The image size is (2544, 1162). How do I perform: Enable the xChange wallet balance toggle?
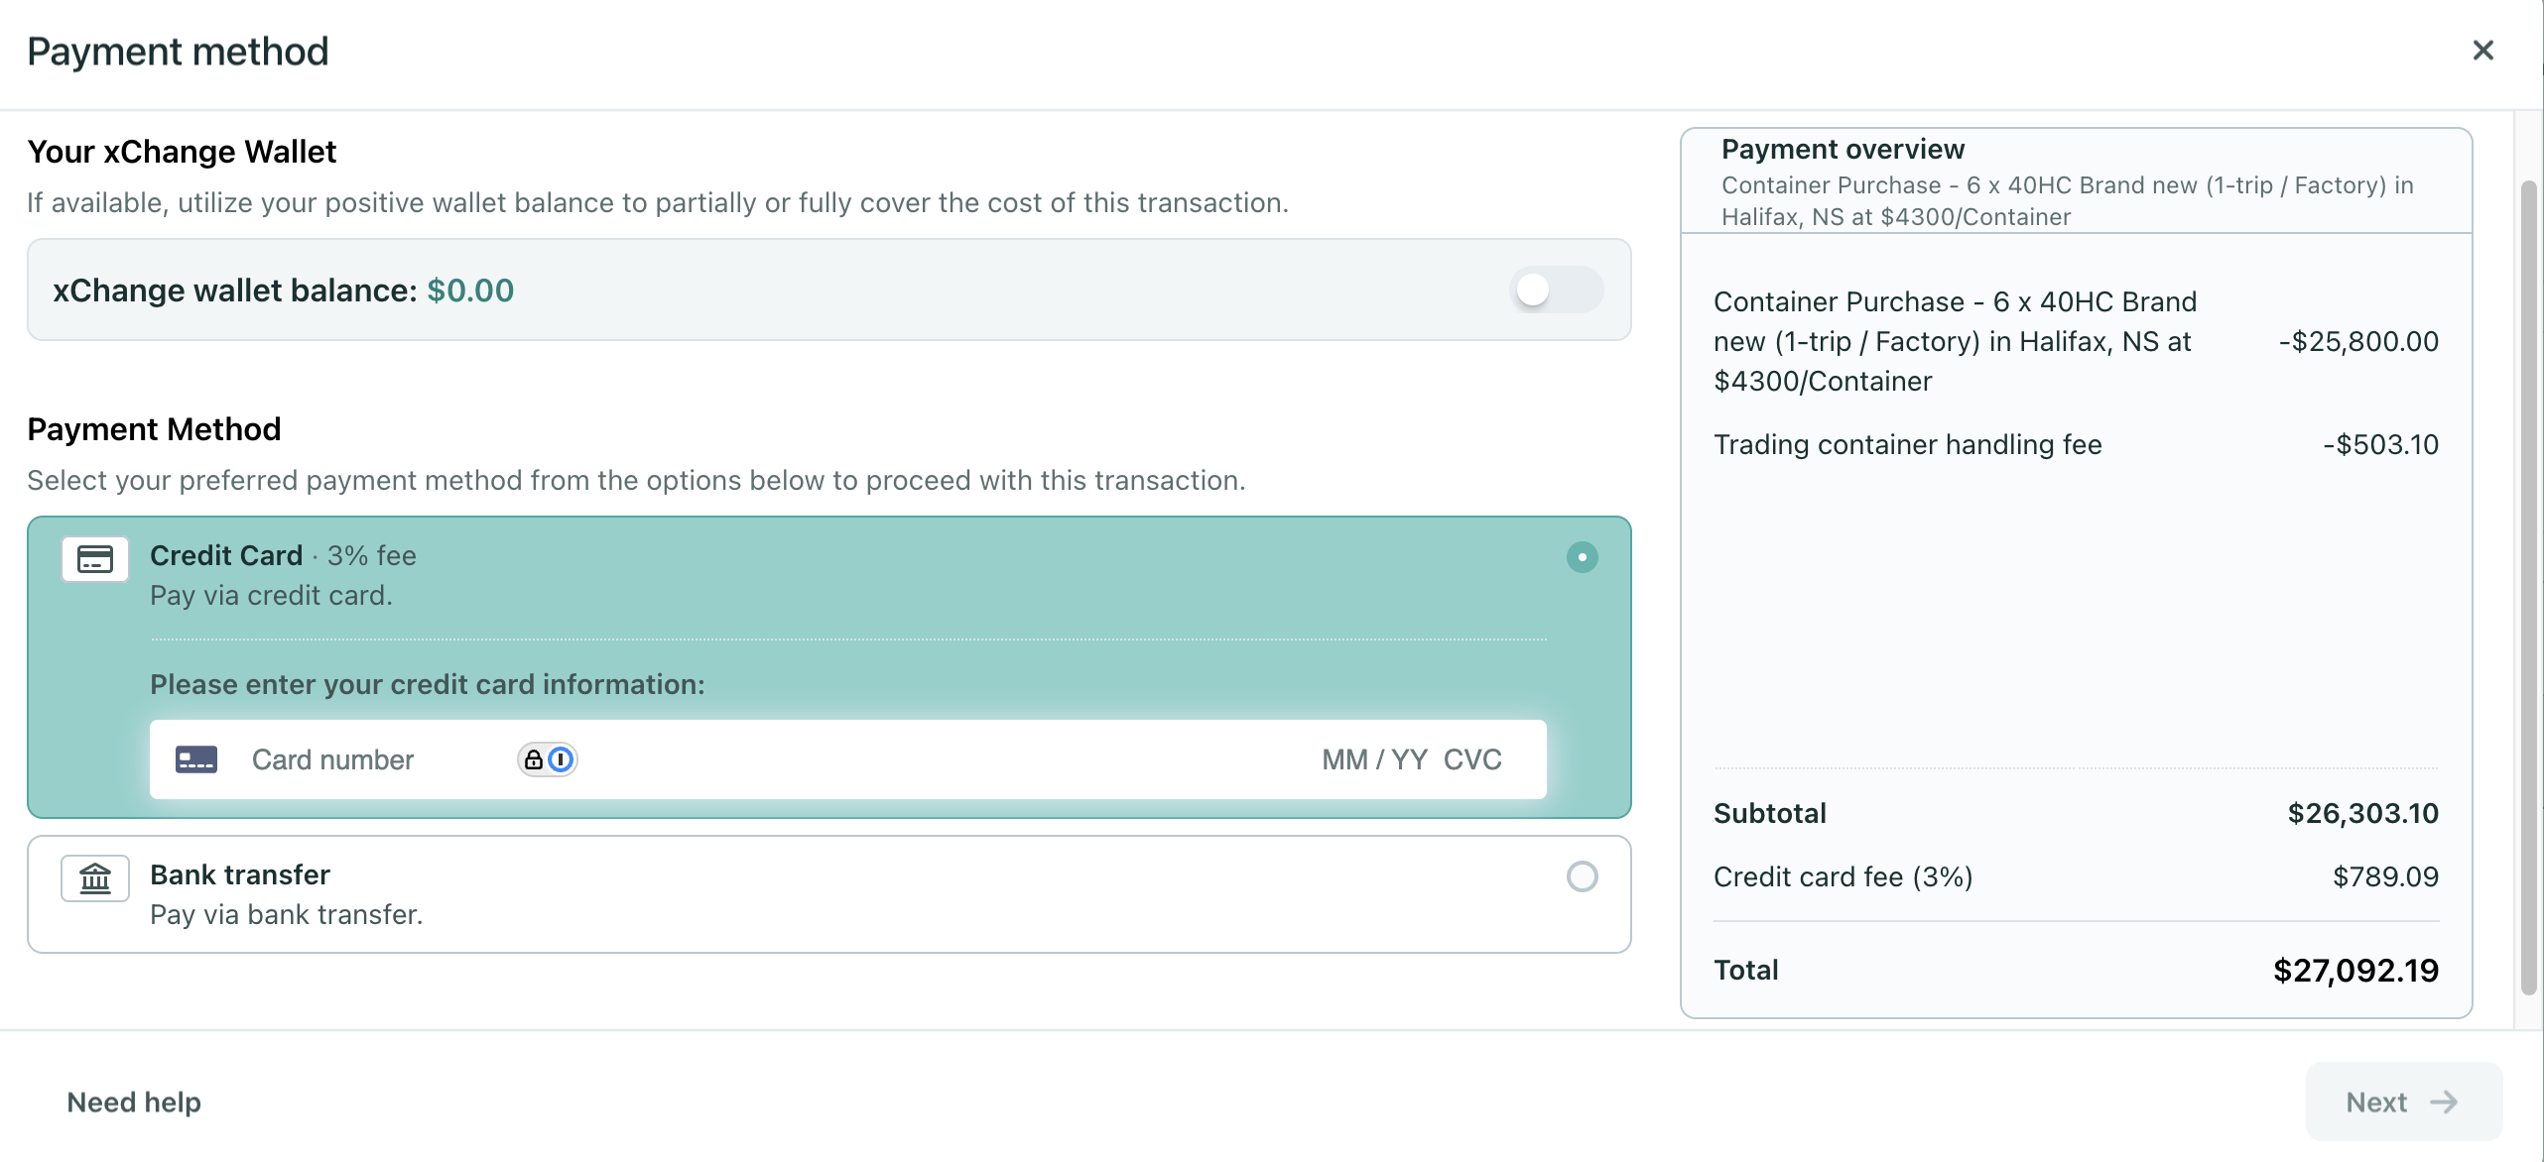1557,290
